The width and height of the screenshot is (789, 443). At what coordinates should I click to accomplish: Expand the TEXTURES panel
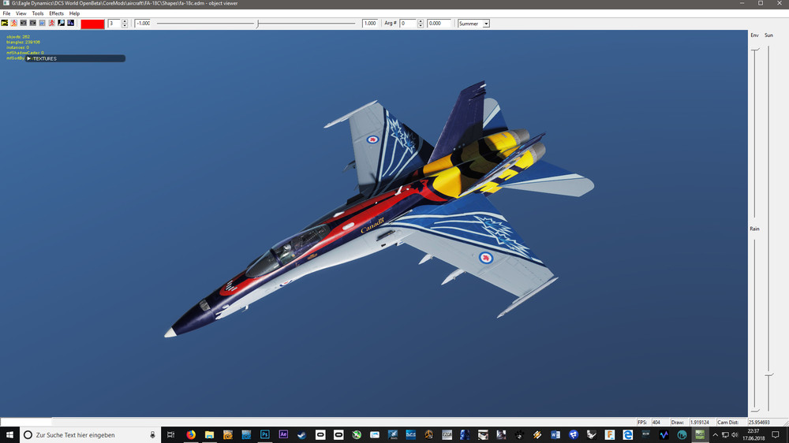[x=76, y=58]
